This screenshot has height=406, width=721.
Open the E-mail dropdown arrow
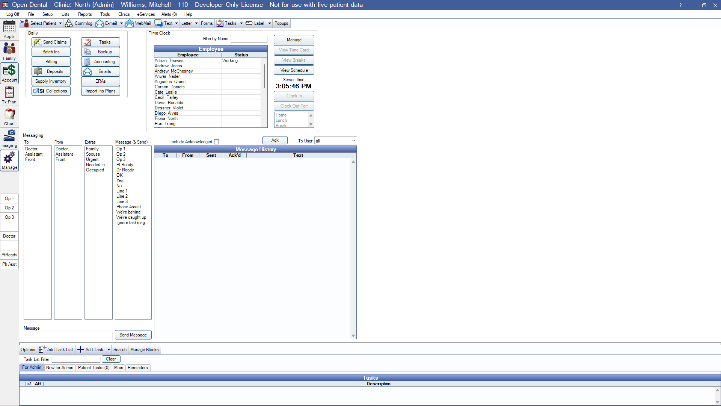click(121, 23)
